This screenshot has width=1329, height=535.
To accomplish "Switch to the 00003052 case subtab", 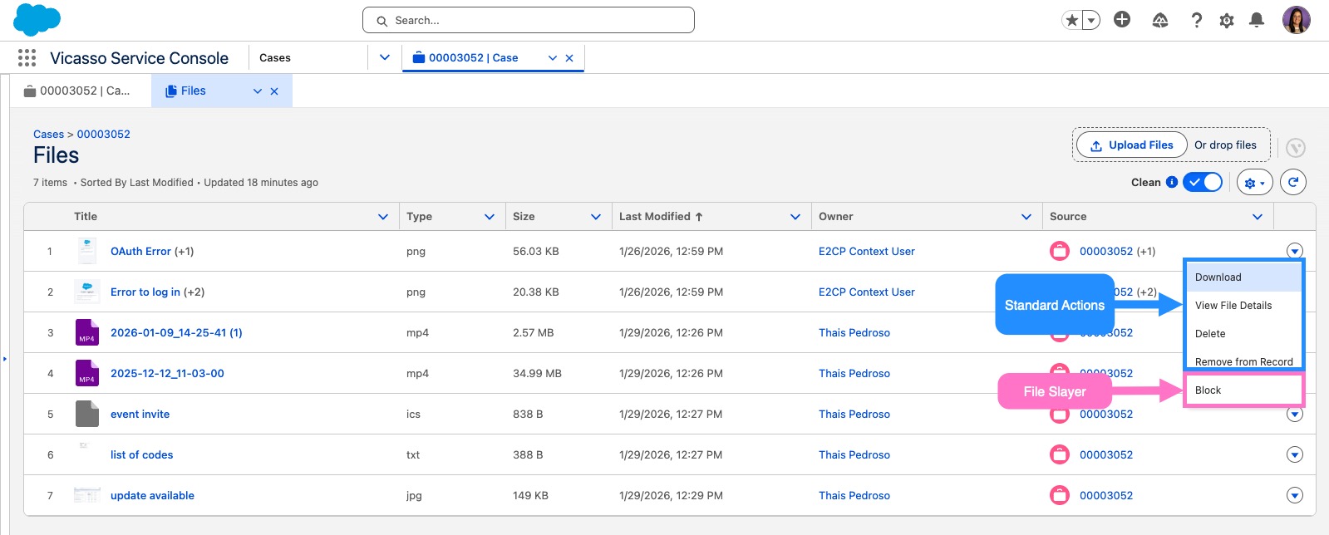I will click(77, 91).
